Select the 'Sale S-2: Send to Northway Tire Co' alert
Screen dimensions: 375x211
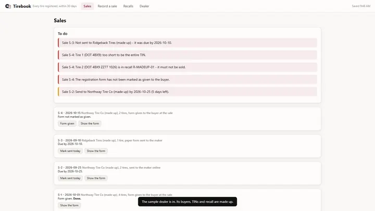coord(187,92)
